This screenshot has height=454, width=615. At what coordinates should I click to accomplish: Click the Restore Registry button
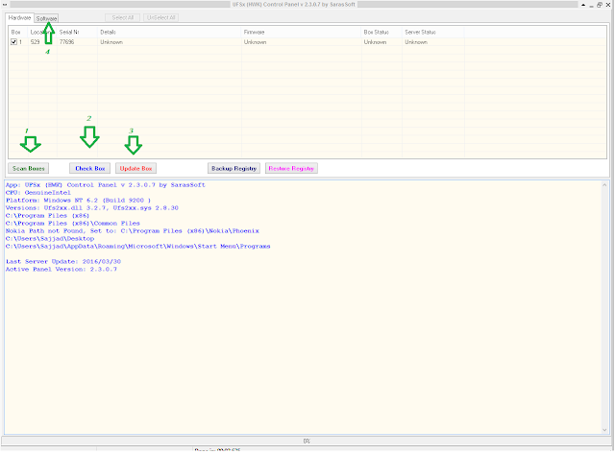291,168
